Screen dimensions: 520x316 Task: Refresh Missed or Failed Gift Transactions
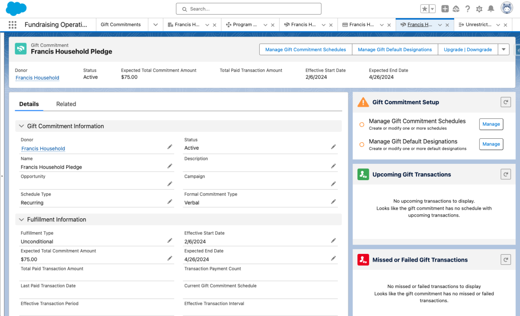pyautogui.click(x=506, y=260)
